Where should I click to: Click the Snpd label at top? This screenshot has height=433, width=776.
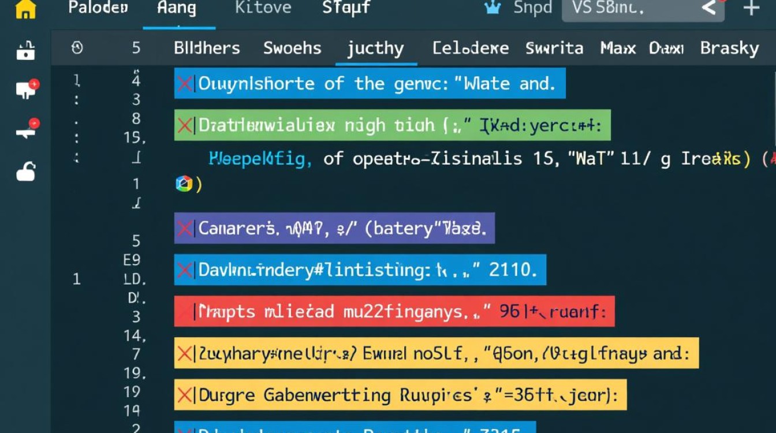[533, 8]
